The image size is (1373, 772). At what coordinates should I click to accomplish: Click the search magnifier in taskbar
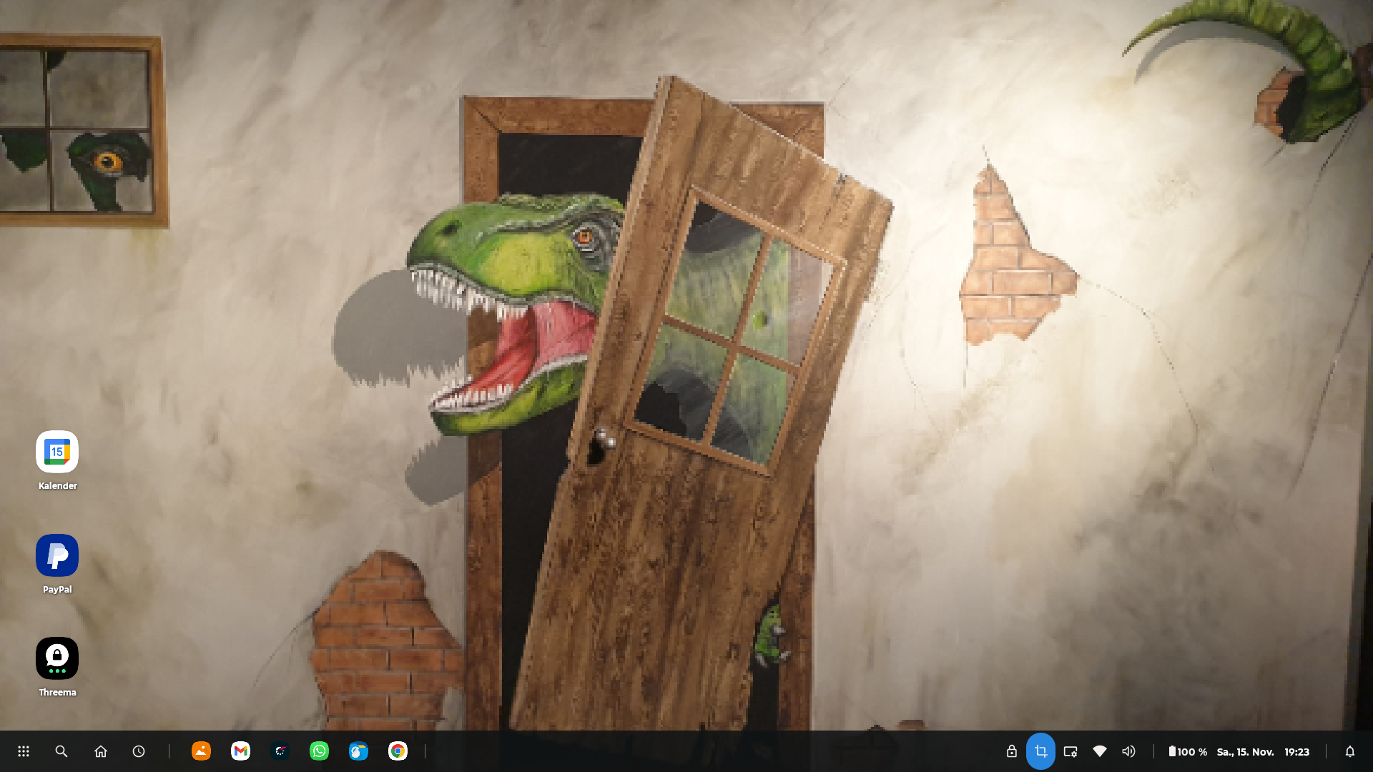coord(61,751)
